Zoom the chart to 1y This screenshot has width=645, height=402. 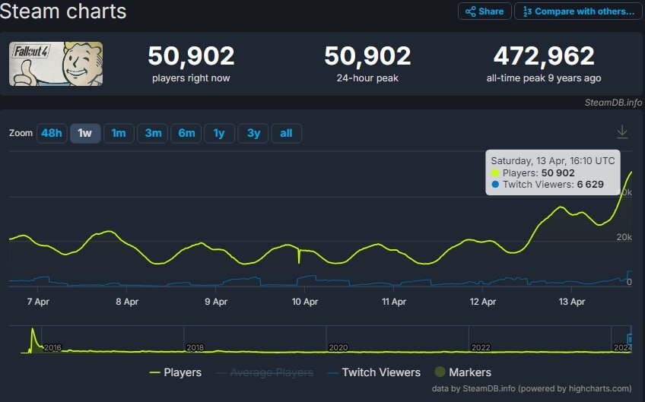coord(219,133)
